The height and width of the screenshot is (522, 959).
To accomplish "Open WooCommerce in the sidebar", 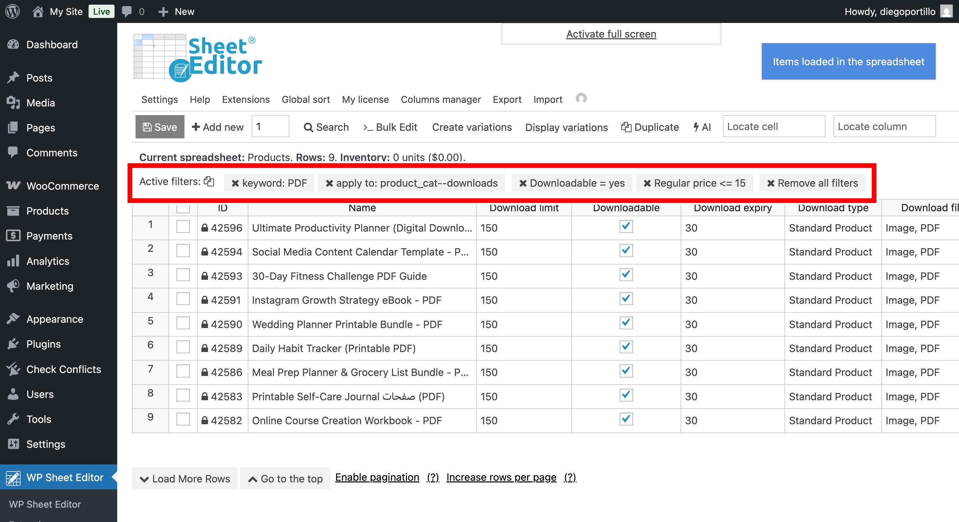I will (62, 186).
